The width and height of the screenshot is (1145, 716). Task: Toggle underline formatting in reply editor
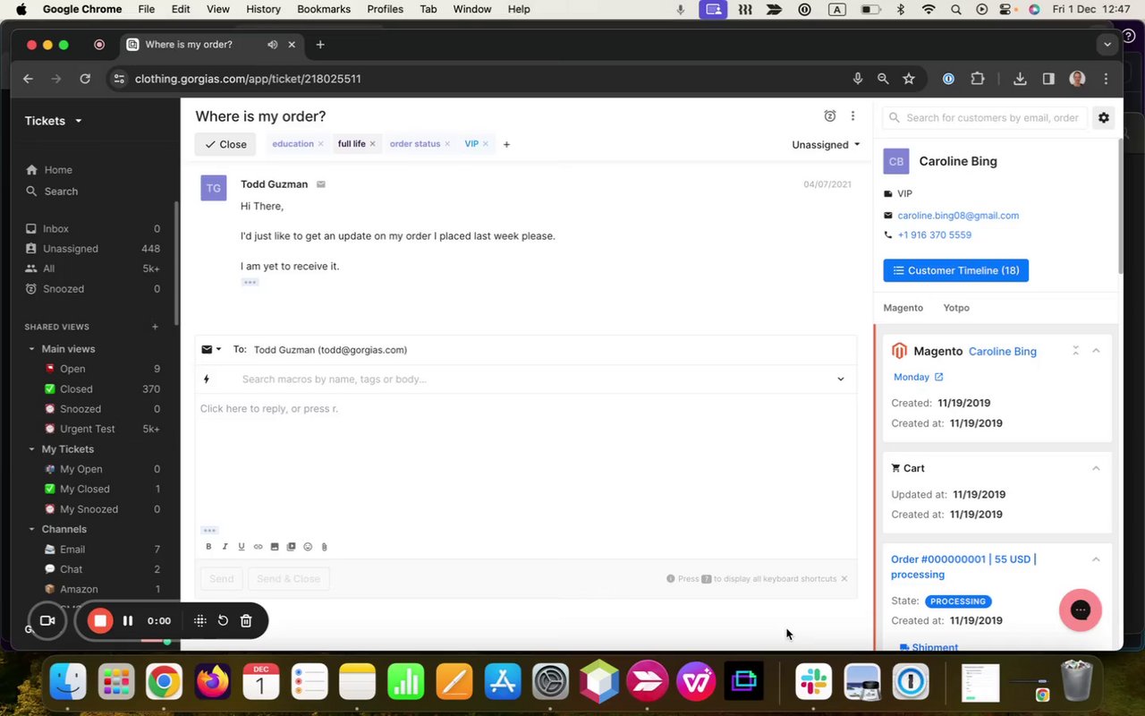tap(241, 547)
